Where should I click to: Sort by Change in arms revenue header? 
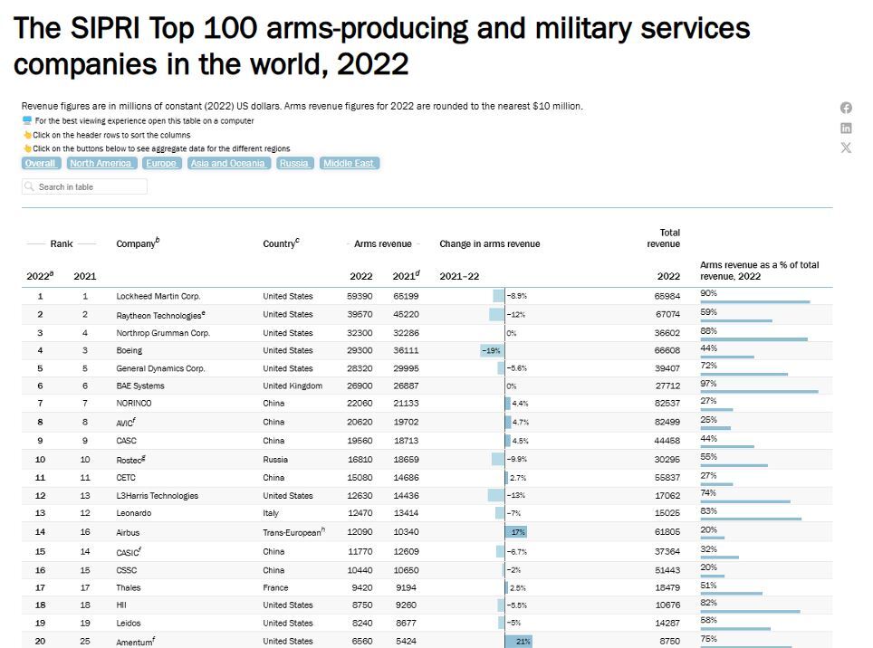point(489,244)
